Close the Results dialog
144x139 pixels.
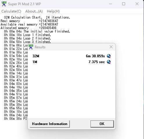[x=111, y=47]
